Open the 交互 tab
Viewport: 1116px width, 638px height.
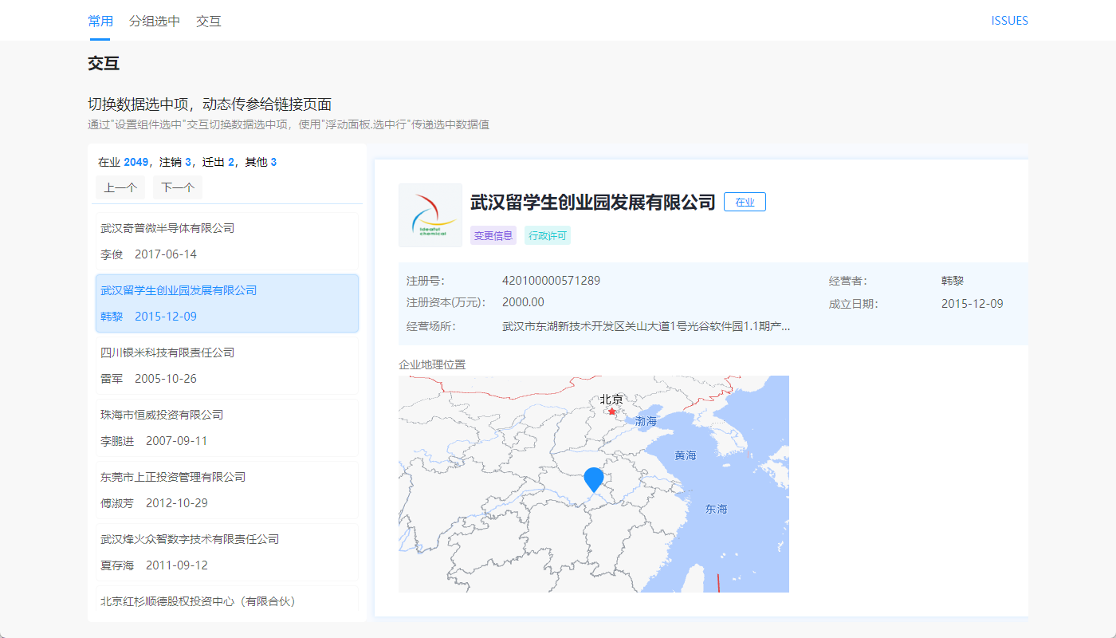pos(209,22)
